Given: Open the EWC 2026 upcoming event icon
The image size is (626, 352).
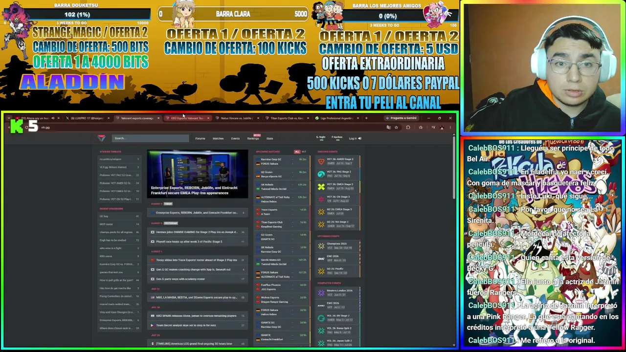Looking at the screenshot, I should pyautogui.click(x=321, y=259).
